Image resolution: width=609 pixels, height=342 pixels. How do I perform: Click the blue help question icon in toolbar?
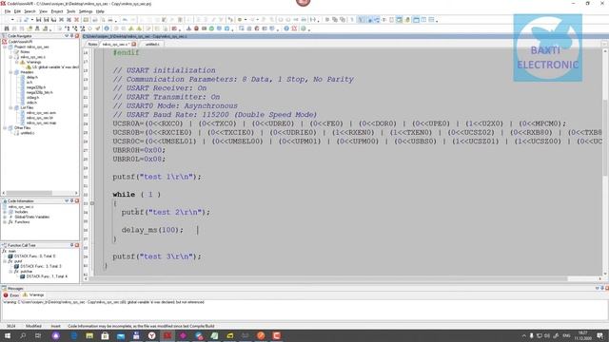(x=286, y=28)
